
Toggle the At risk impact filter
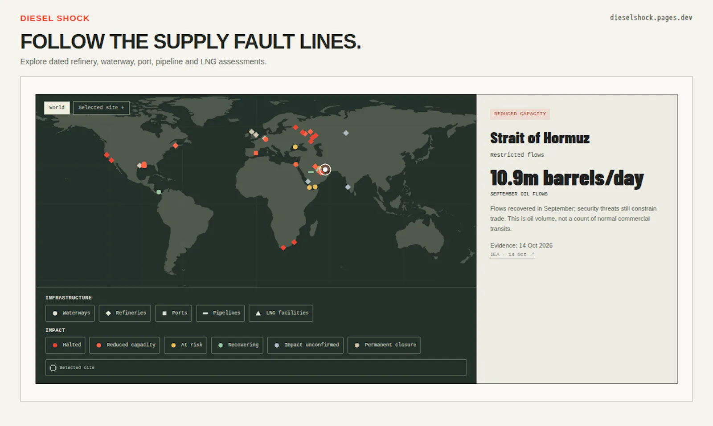click(185, 345)
